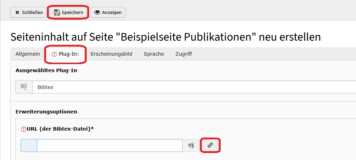The image size is (356, 160).
Task: Go to the Zugriff tab
Action: click(183, 54)
